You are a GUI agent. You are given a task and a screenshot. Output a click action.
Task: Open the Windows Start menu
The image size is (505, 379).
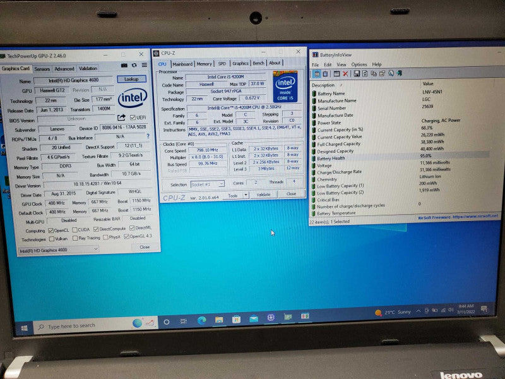(24, 328)
